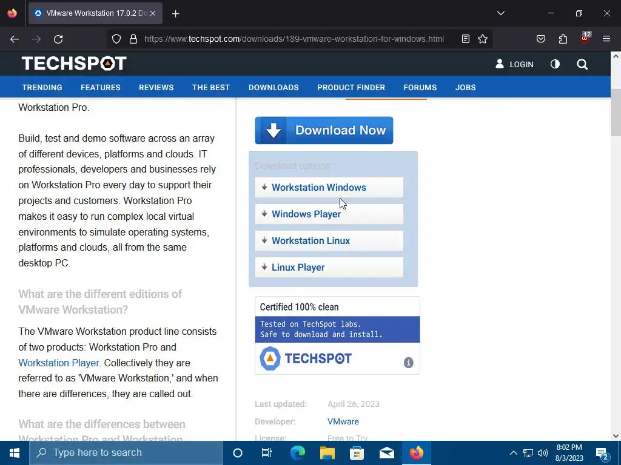
Task: Open the notifications action center icon
Action: (602, 453)
